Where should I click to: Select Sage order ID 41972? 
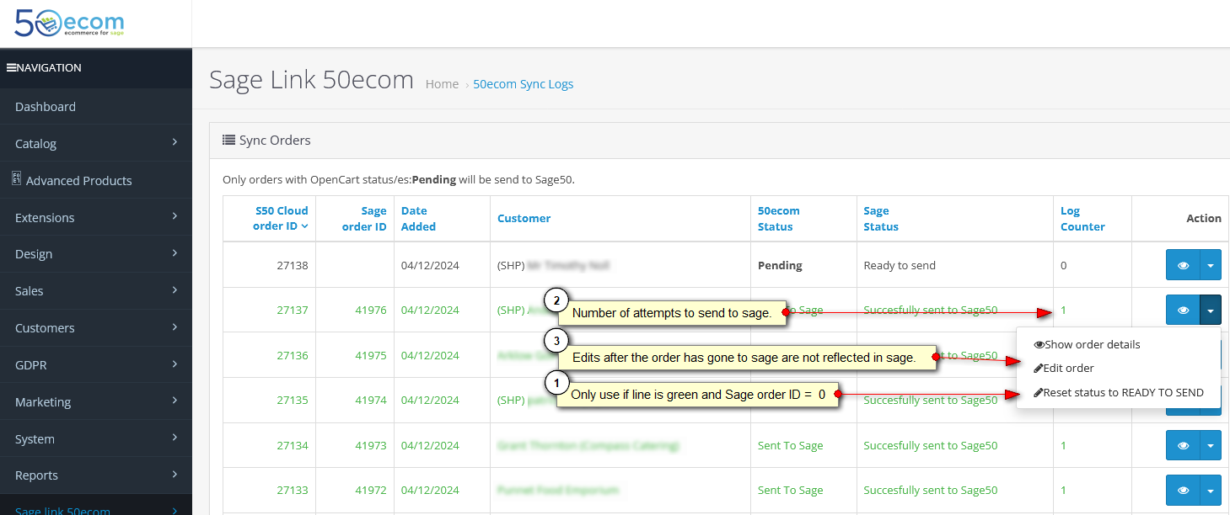[x=371, y=490]
